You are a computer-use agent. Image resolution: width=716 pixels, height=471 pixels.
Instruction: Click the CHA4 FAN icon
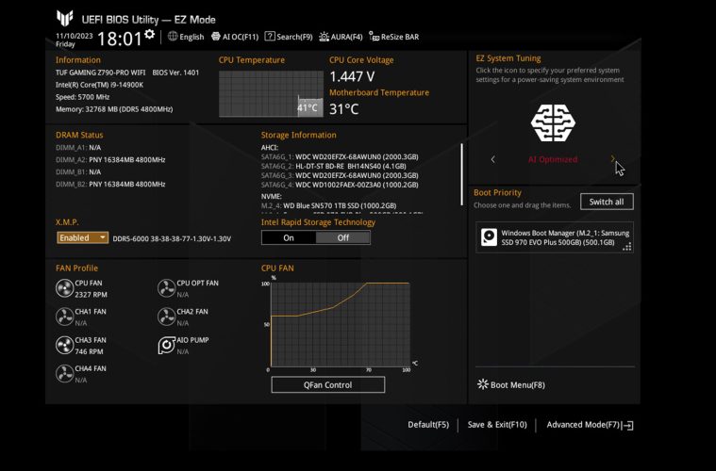64,373
